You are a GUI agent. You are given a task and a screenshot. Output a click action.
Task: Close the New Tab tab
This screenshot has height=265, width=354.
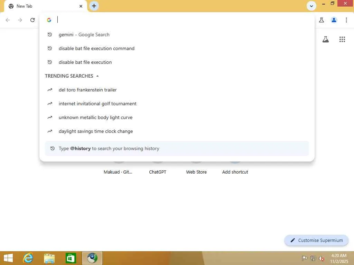pyautogui.click(x=81, y=6)
